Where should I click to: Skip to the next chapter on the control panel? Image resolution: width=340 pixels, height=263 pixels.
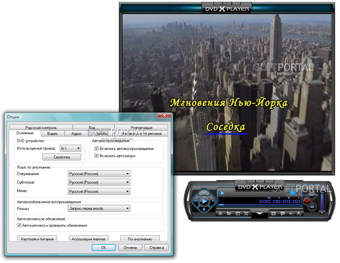[213, 201]
